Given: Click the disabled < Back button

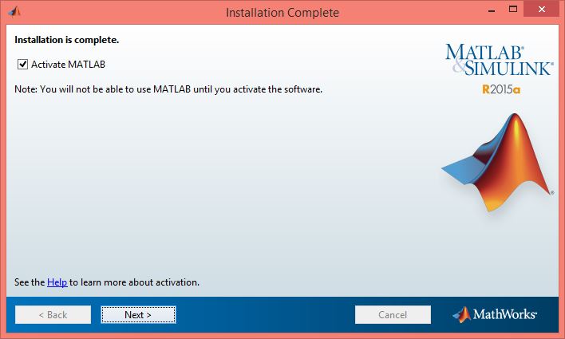Looking at the screenshot, I should click(x=53, y=314).
